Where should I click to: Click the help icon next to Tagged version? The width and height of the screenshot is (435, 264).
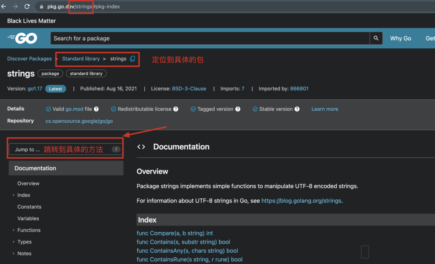click(x=238, y=109)
